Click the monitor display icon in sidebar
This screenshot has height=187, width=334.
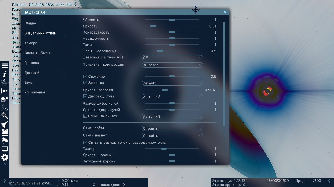tap(5, 149)
